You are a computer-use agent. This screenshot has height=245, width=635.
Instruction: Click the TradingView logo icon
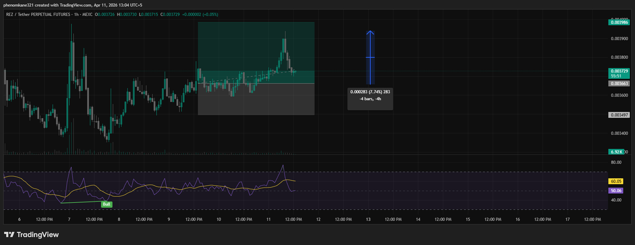click(x=9, y=234)
